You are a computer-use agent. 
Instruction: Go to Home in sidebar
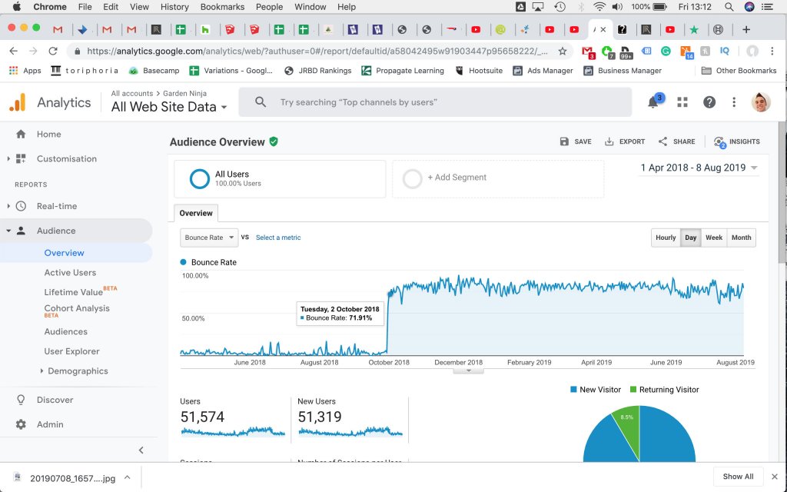(x=48, y=134)
